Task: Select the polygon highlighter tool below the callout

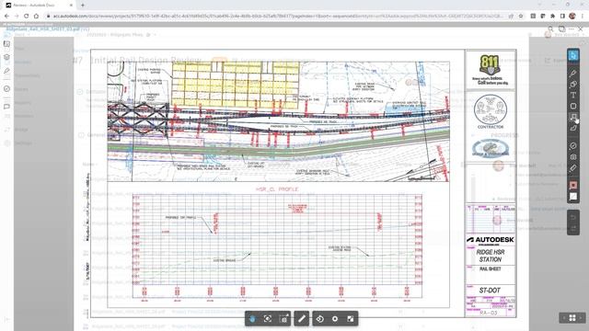Action: (572, 128)
